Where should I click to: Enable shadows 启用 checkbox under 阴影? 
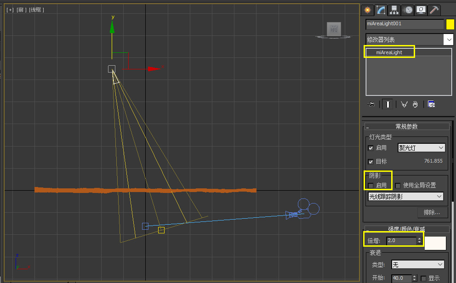click(370, 185)
